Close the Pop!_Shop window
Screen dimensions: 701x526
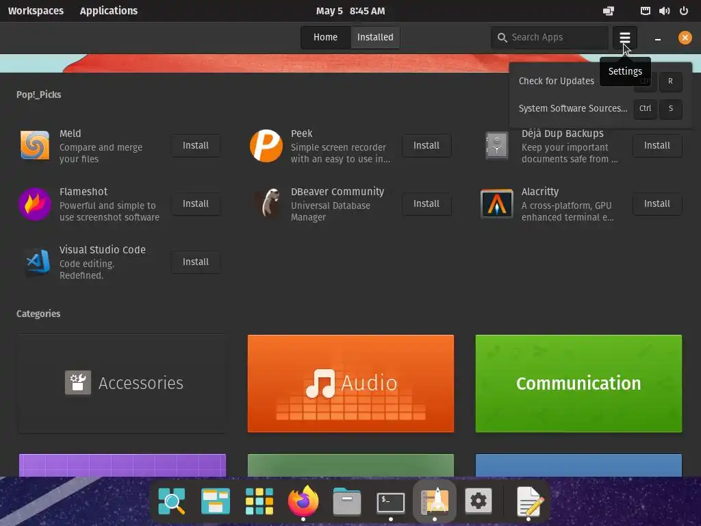point(685,38)
